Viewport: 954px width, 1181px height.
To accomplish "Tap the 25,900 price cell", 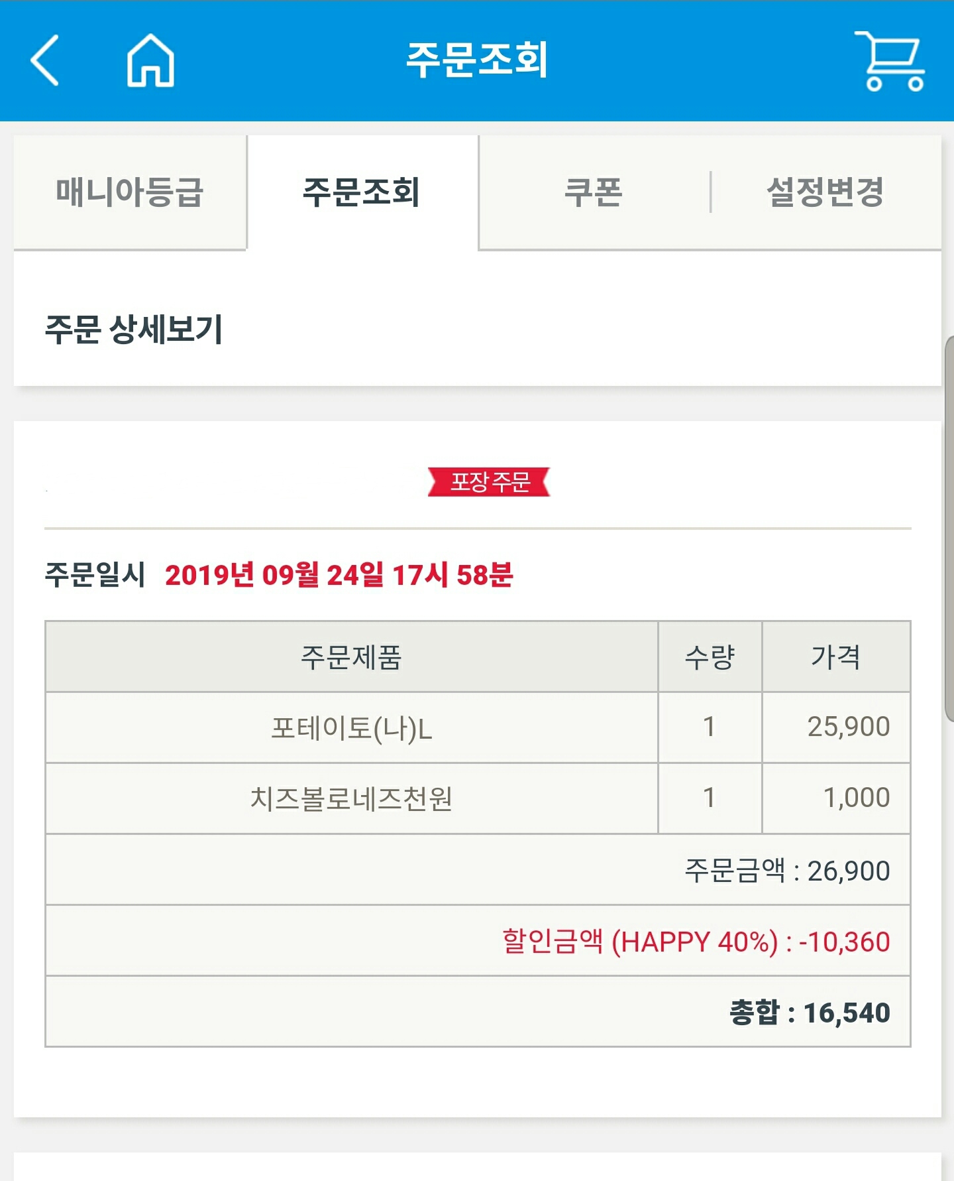I will pyautogui.click(x=848, y=727).
